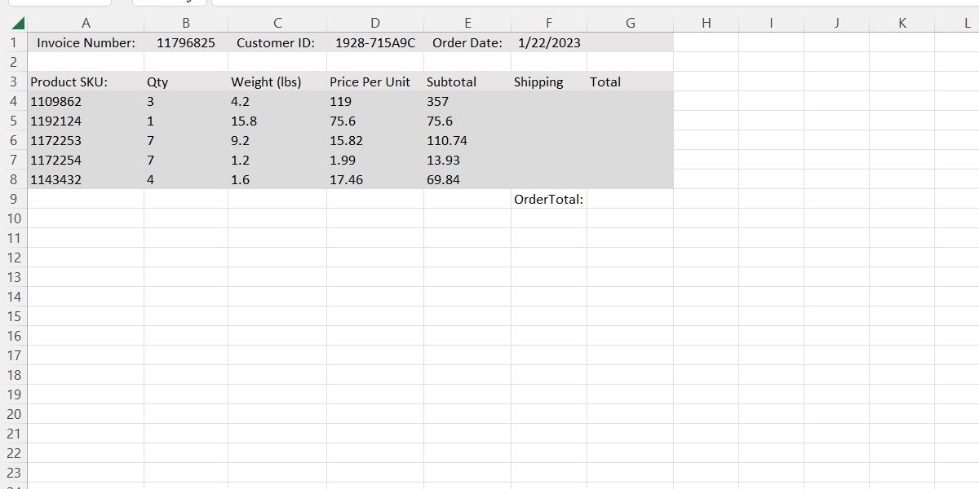Click price per unit 17.46
This screenshot has height=489, width=979.
click(x=375, y=179)
